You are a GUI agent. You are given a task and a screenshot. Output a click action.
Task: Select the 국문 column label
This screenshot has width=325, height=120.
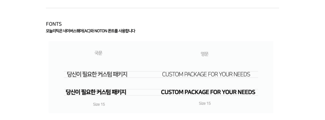point(98,53)
